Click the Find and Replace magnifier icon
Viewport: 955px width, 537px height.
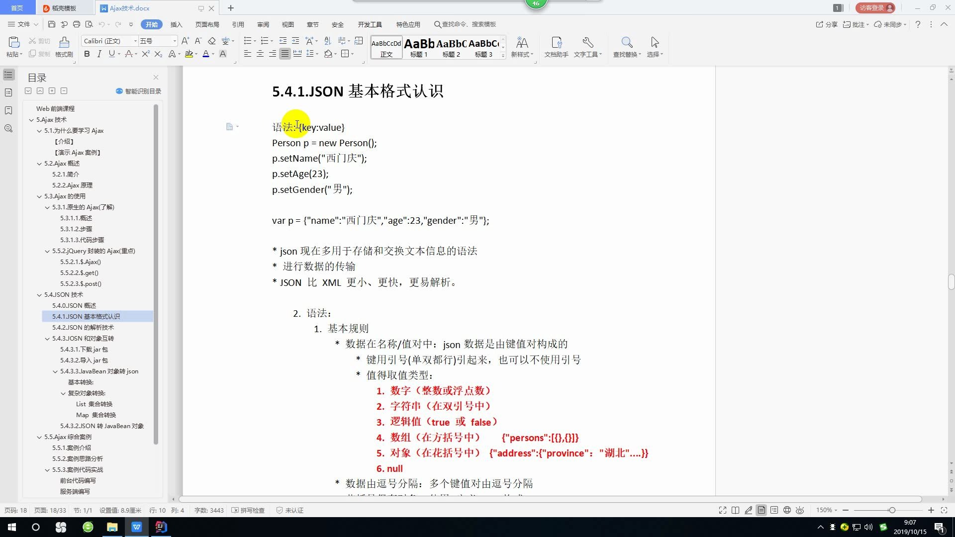point(627,43)
